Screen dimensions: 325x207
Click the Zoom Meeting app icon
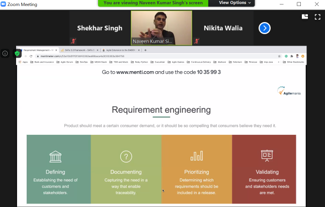(4, 4)
